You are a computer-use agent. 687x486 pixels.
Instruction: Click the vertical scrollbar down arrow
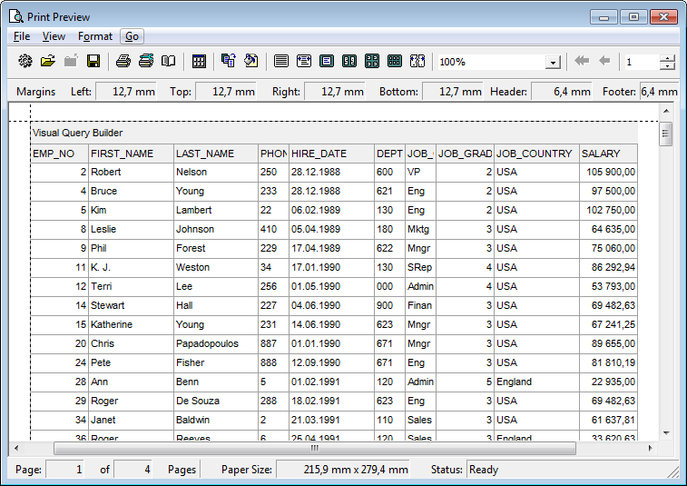[x=665, y=432]
